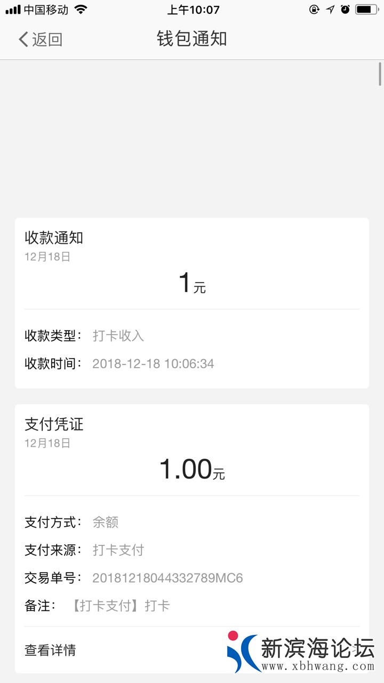Open the 支付凭证 card heading
The width and height of the screenshot is (384, 683).
click(54, 425)
